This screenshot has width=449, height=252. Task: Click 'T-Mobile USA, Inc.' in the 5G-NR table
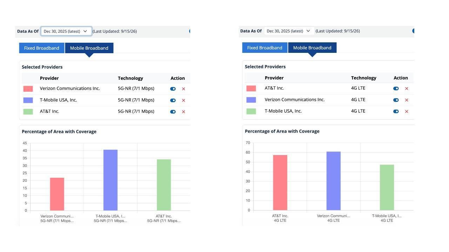coord(59,100)
